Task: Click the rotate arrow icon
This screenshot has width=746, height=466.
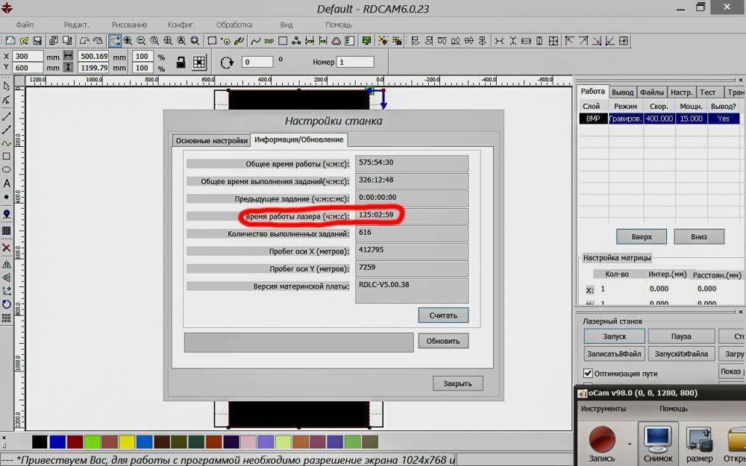Action: click(227, 63)
